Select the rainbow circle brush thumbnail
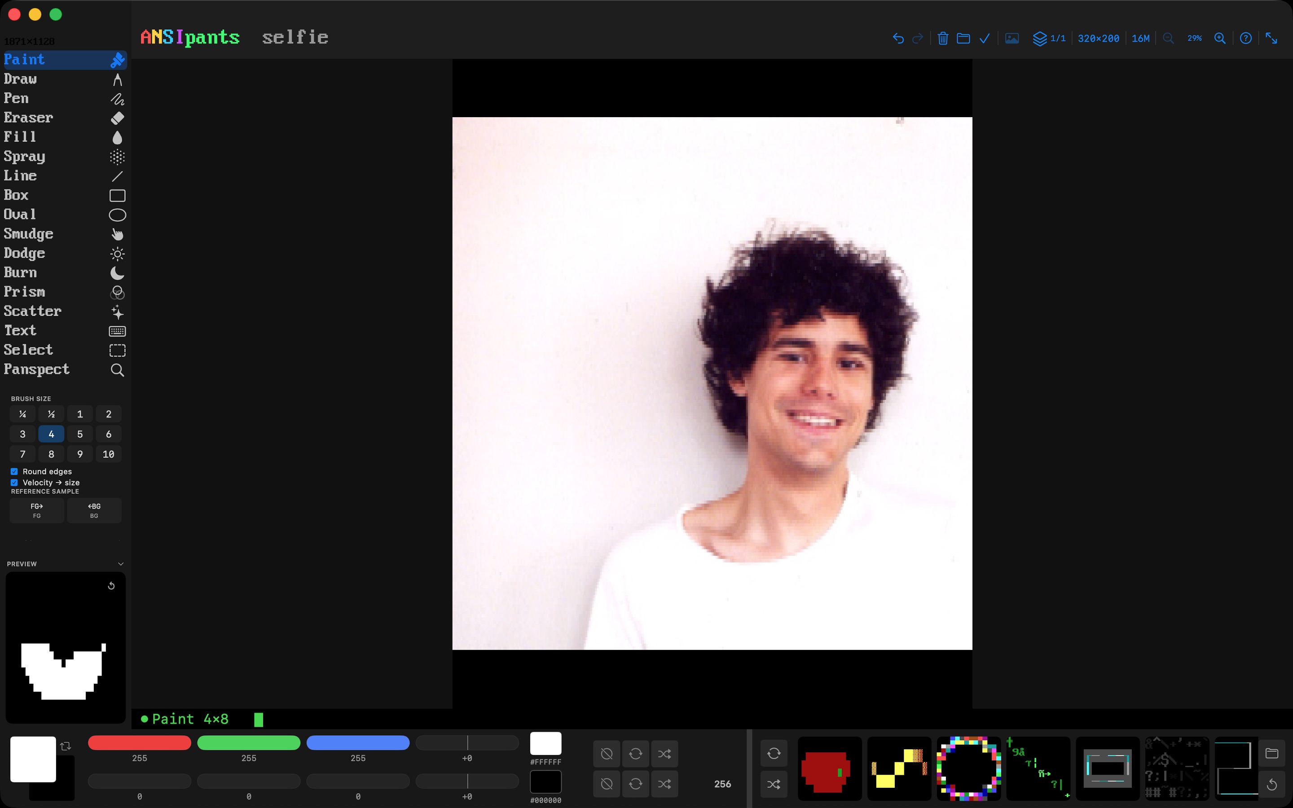1293x808 pixels. point(969,768)
